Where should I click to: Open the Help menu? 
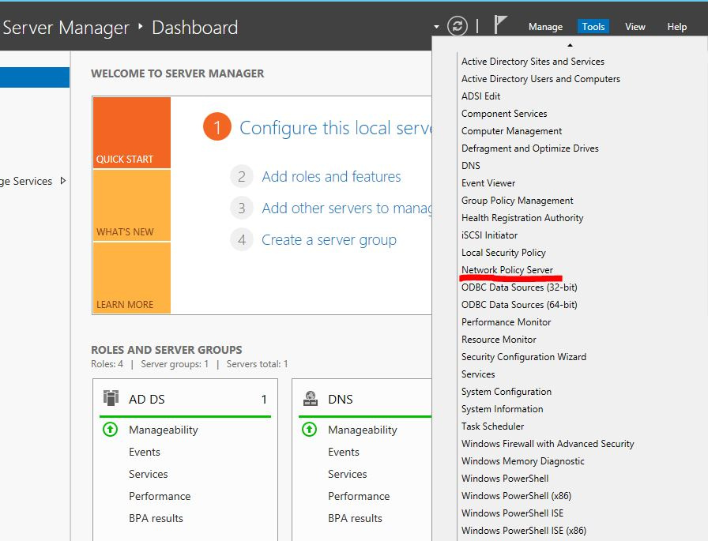677,27
